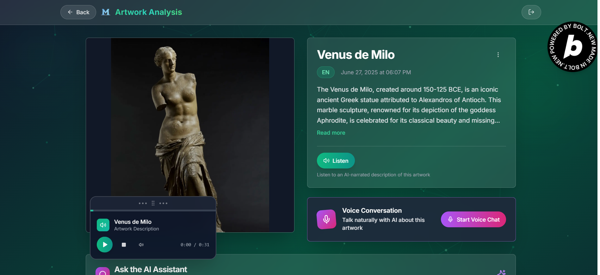Click the logout icon button in header
Image resolution: width=600 pixels, height=275 pixels.
click(531, 12)
